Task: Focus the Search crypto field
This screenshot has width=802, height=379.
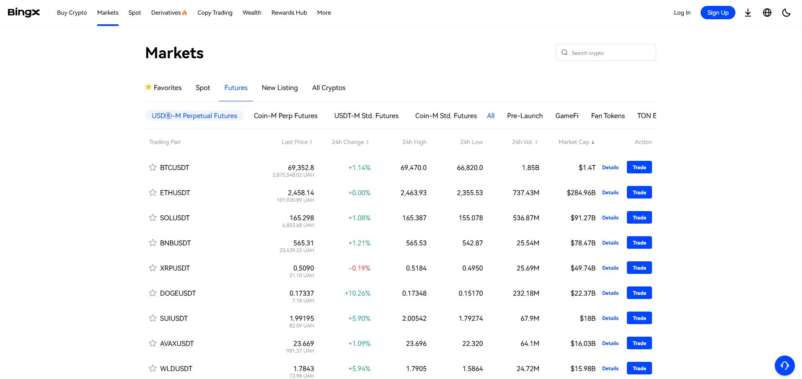Action: click(x=605, y=52)
